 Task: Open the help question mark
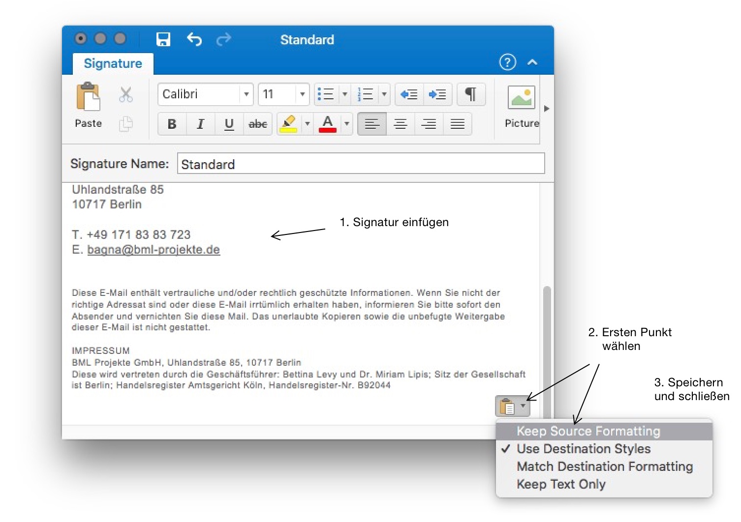click(507, 62)
